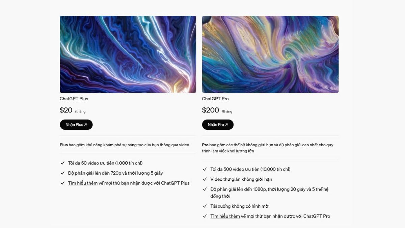Click checkmark beside Tải xuống không có hình mờ
This screenshot has width=405, height=228.
point(205,206)
